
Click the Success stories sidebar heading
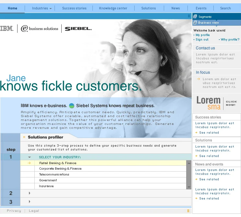(208, 117)
